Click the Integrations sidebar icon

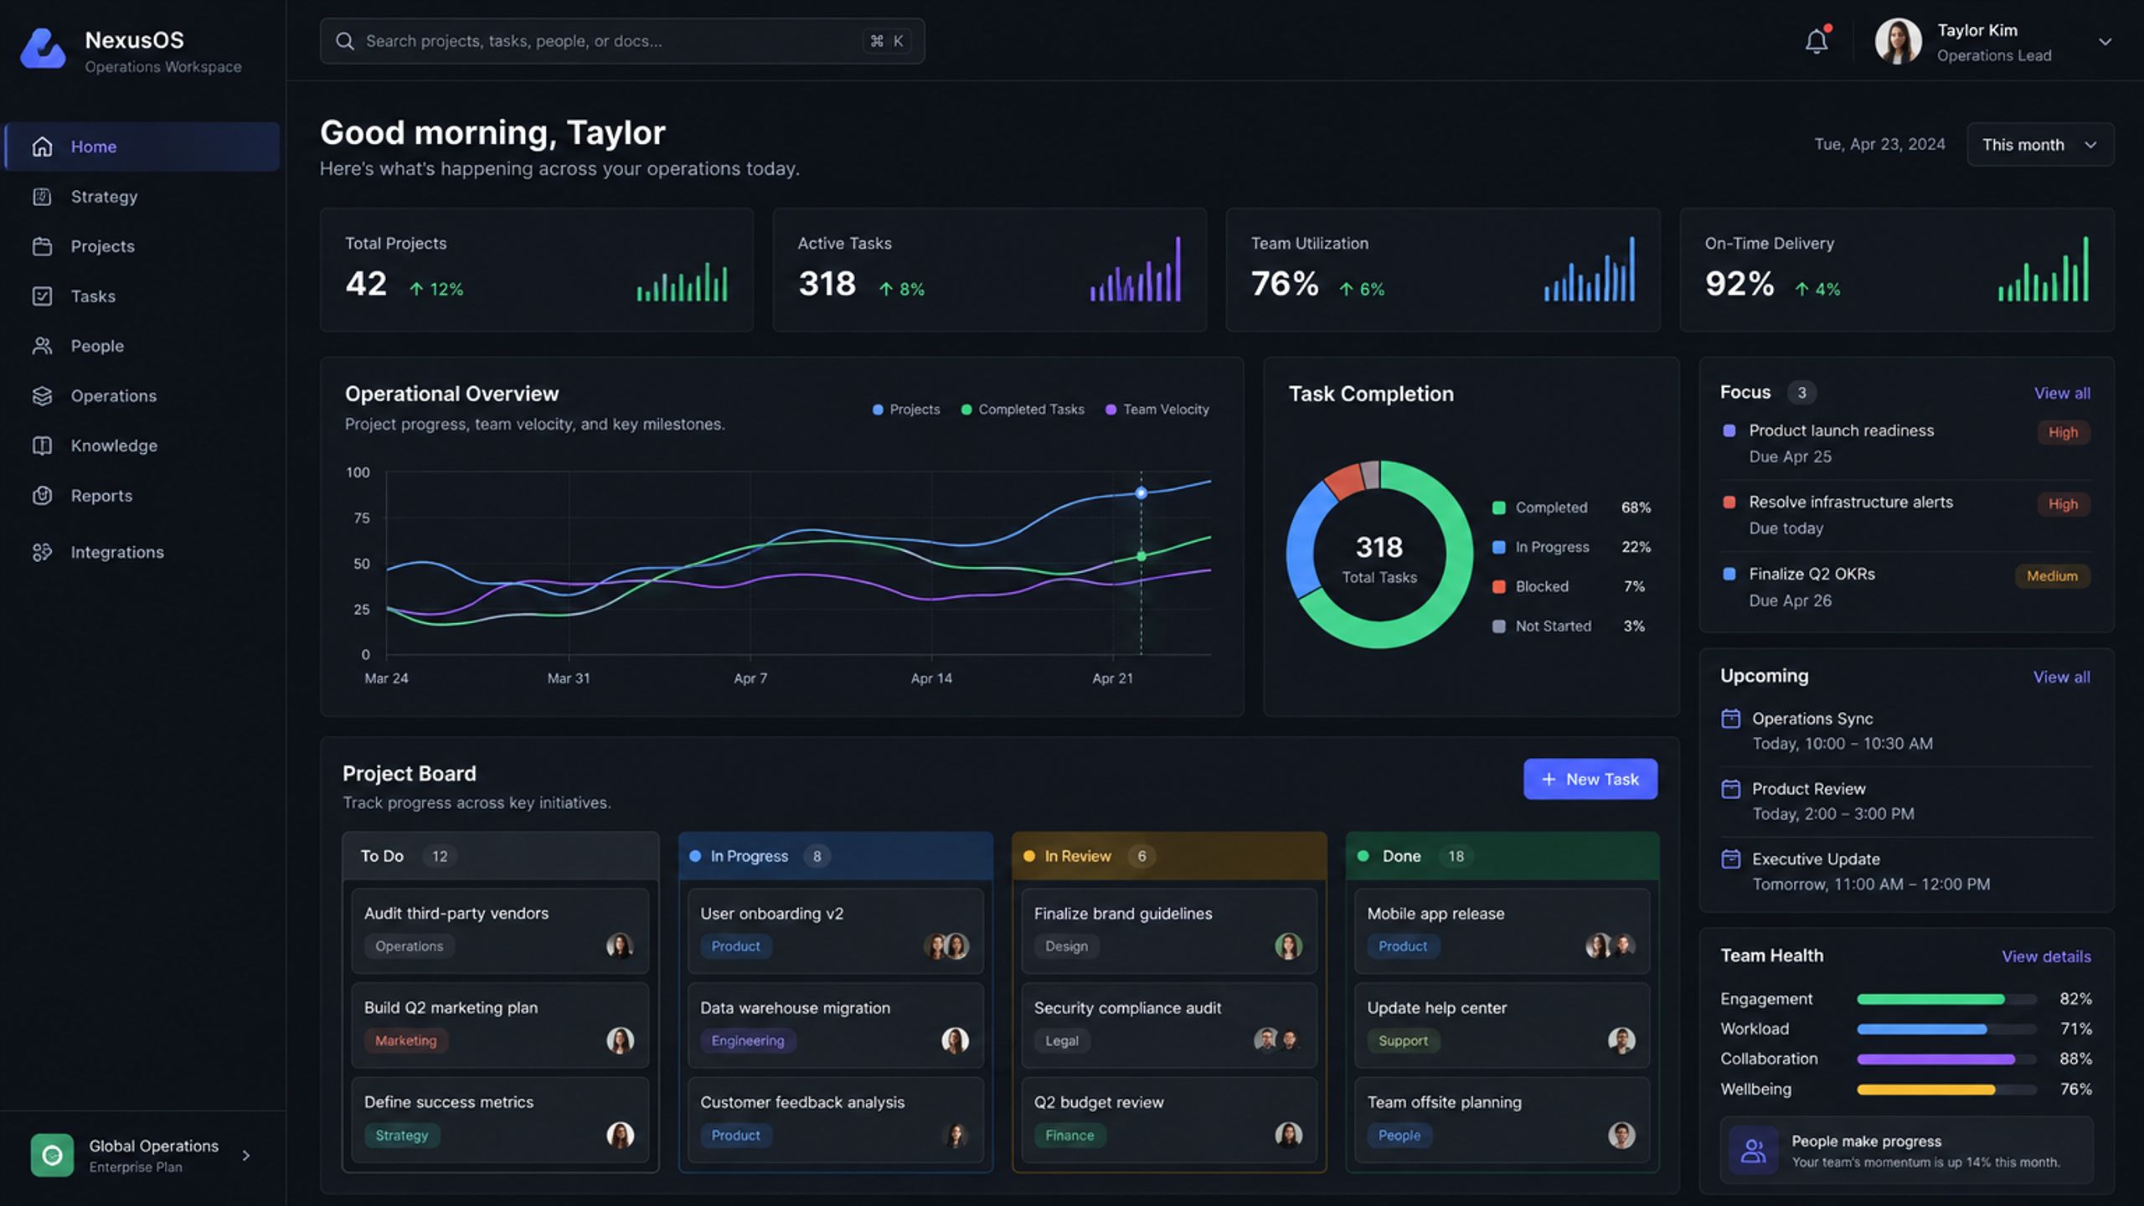pos(42,552)
